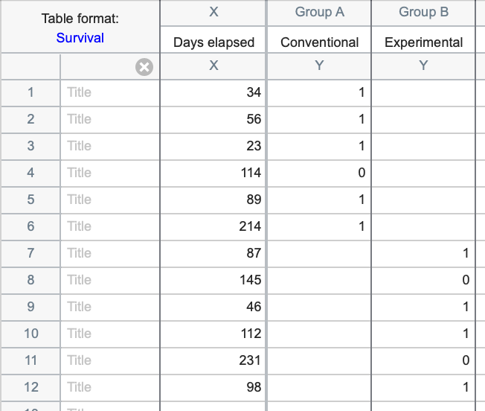Click the circular X clear icon
This screenshot has height=411, width=485.
pyautogui.click(x=144, y=67)
